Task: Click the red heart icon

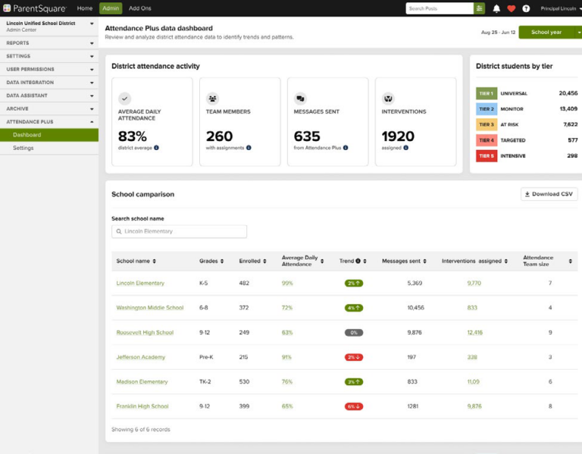Action: click(x=511, y=8)
